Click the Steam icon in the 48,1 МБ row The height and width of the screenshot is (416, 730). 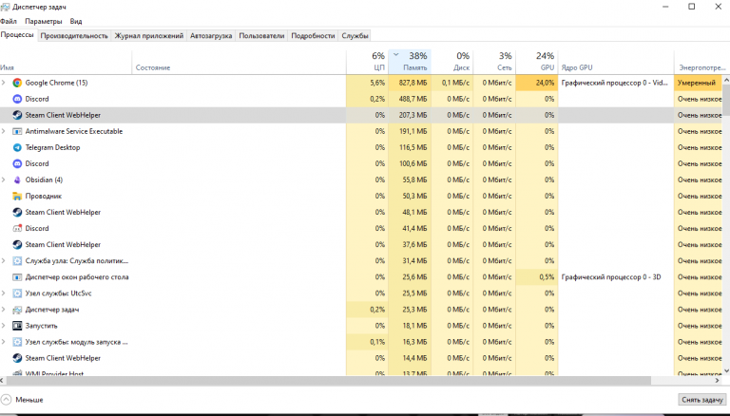17,213
